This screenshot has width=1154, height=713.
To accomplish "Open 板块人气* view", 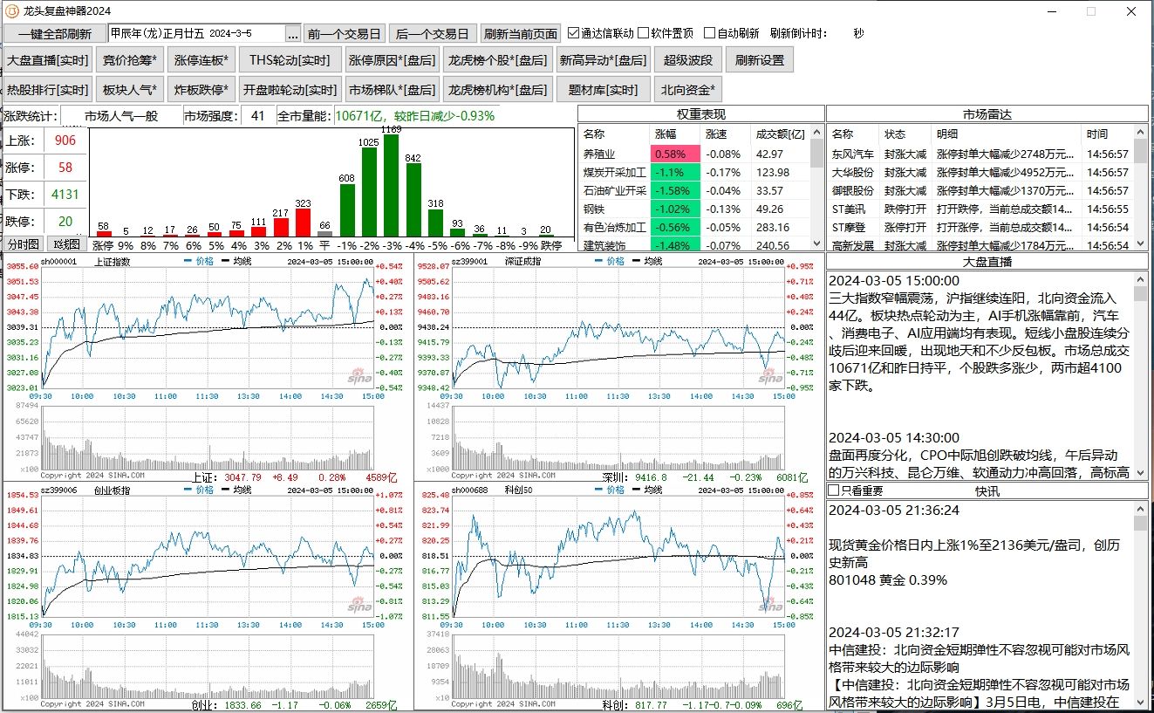I will point(130,89).
